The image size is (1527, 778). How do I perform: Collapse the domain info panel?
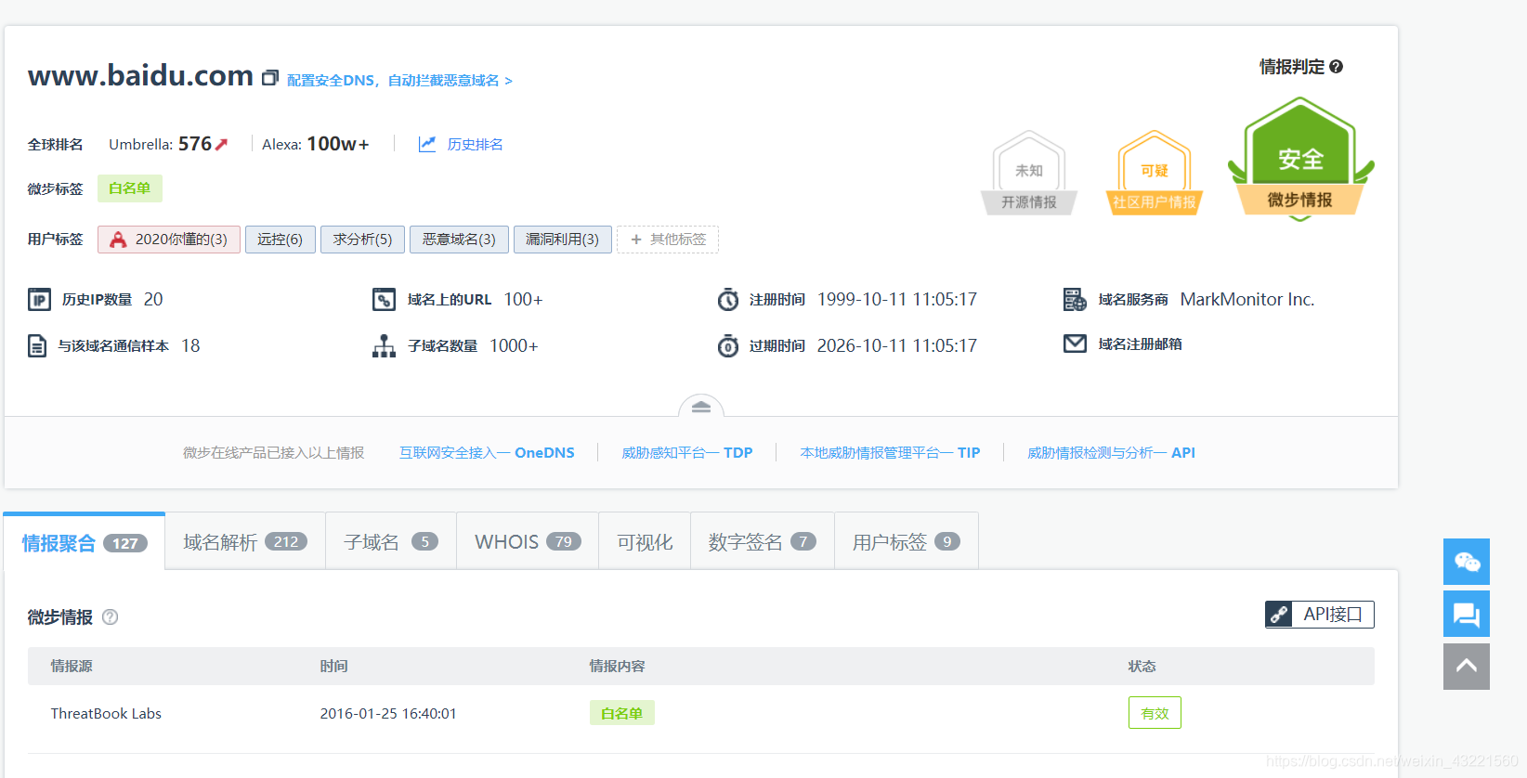[x=701, y=407]
